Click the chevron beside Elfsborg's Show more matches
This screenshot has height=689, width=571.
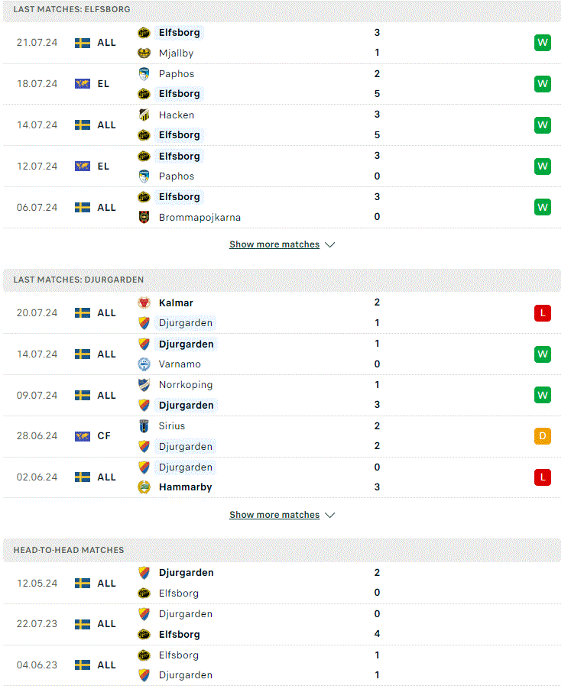[329, 244]
